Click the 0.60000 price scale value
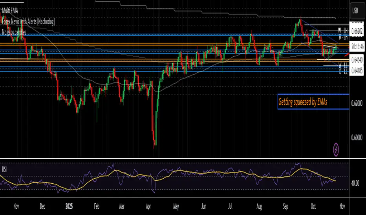366x215 pixels. click(357, 138)
